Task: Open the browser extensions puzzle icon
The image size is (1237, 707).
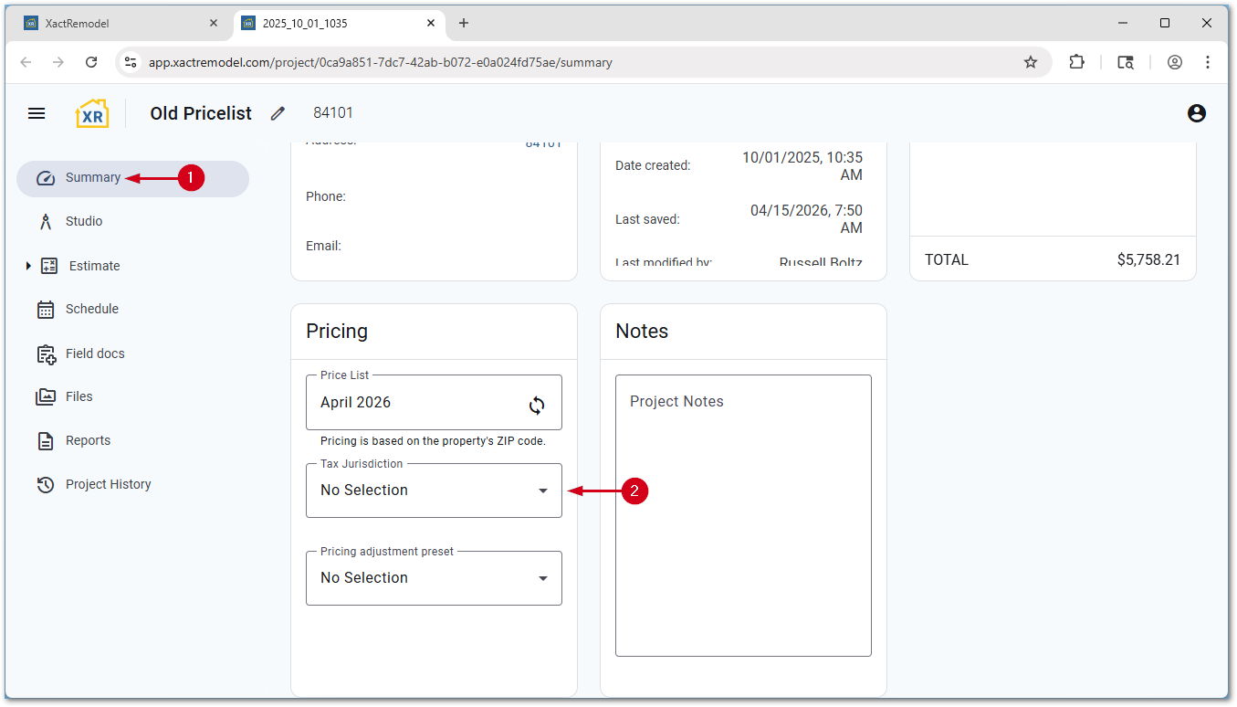Action: (1077, 62)
